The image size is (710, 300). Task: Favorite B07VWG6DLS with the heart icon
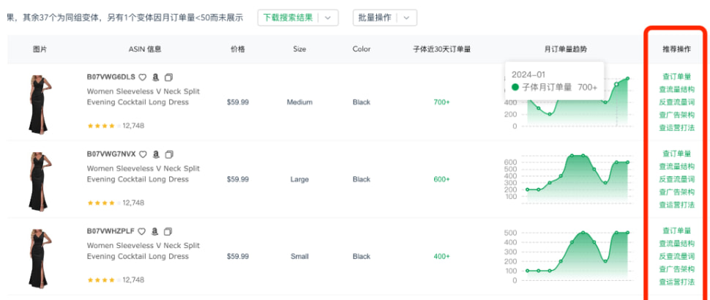coord(143,78)
